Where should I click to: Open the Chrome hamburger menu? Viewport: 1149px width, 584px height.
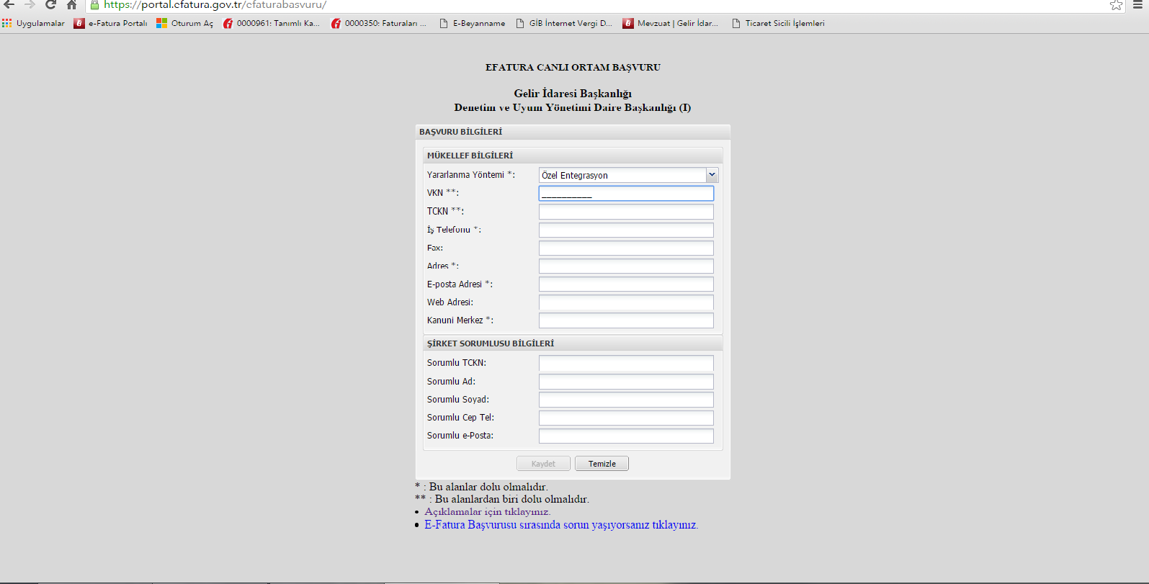(x=1138, y=5)
